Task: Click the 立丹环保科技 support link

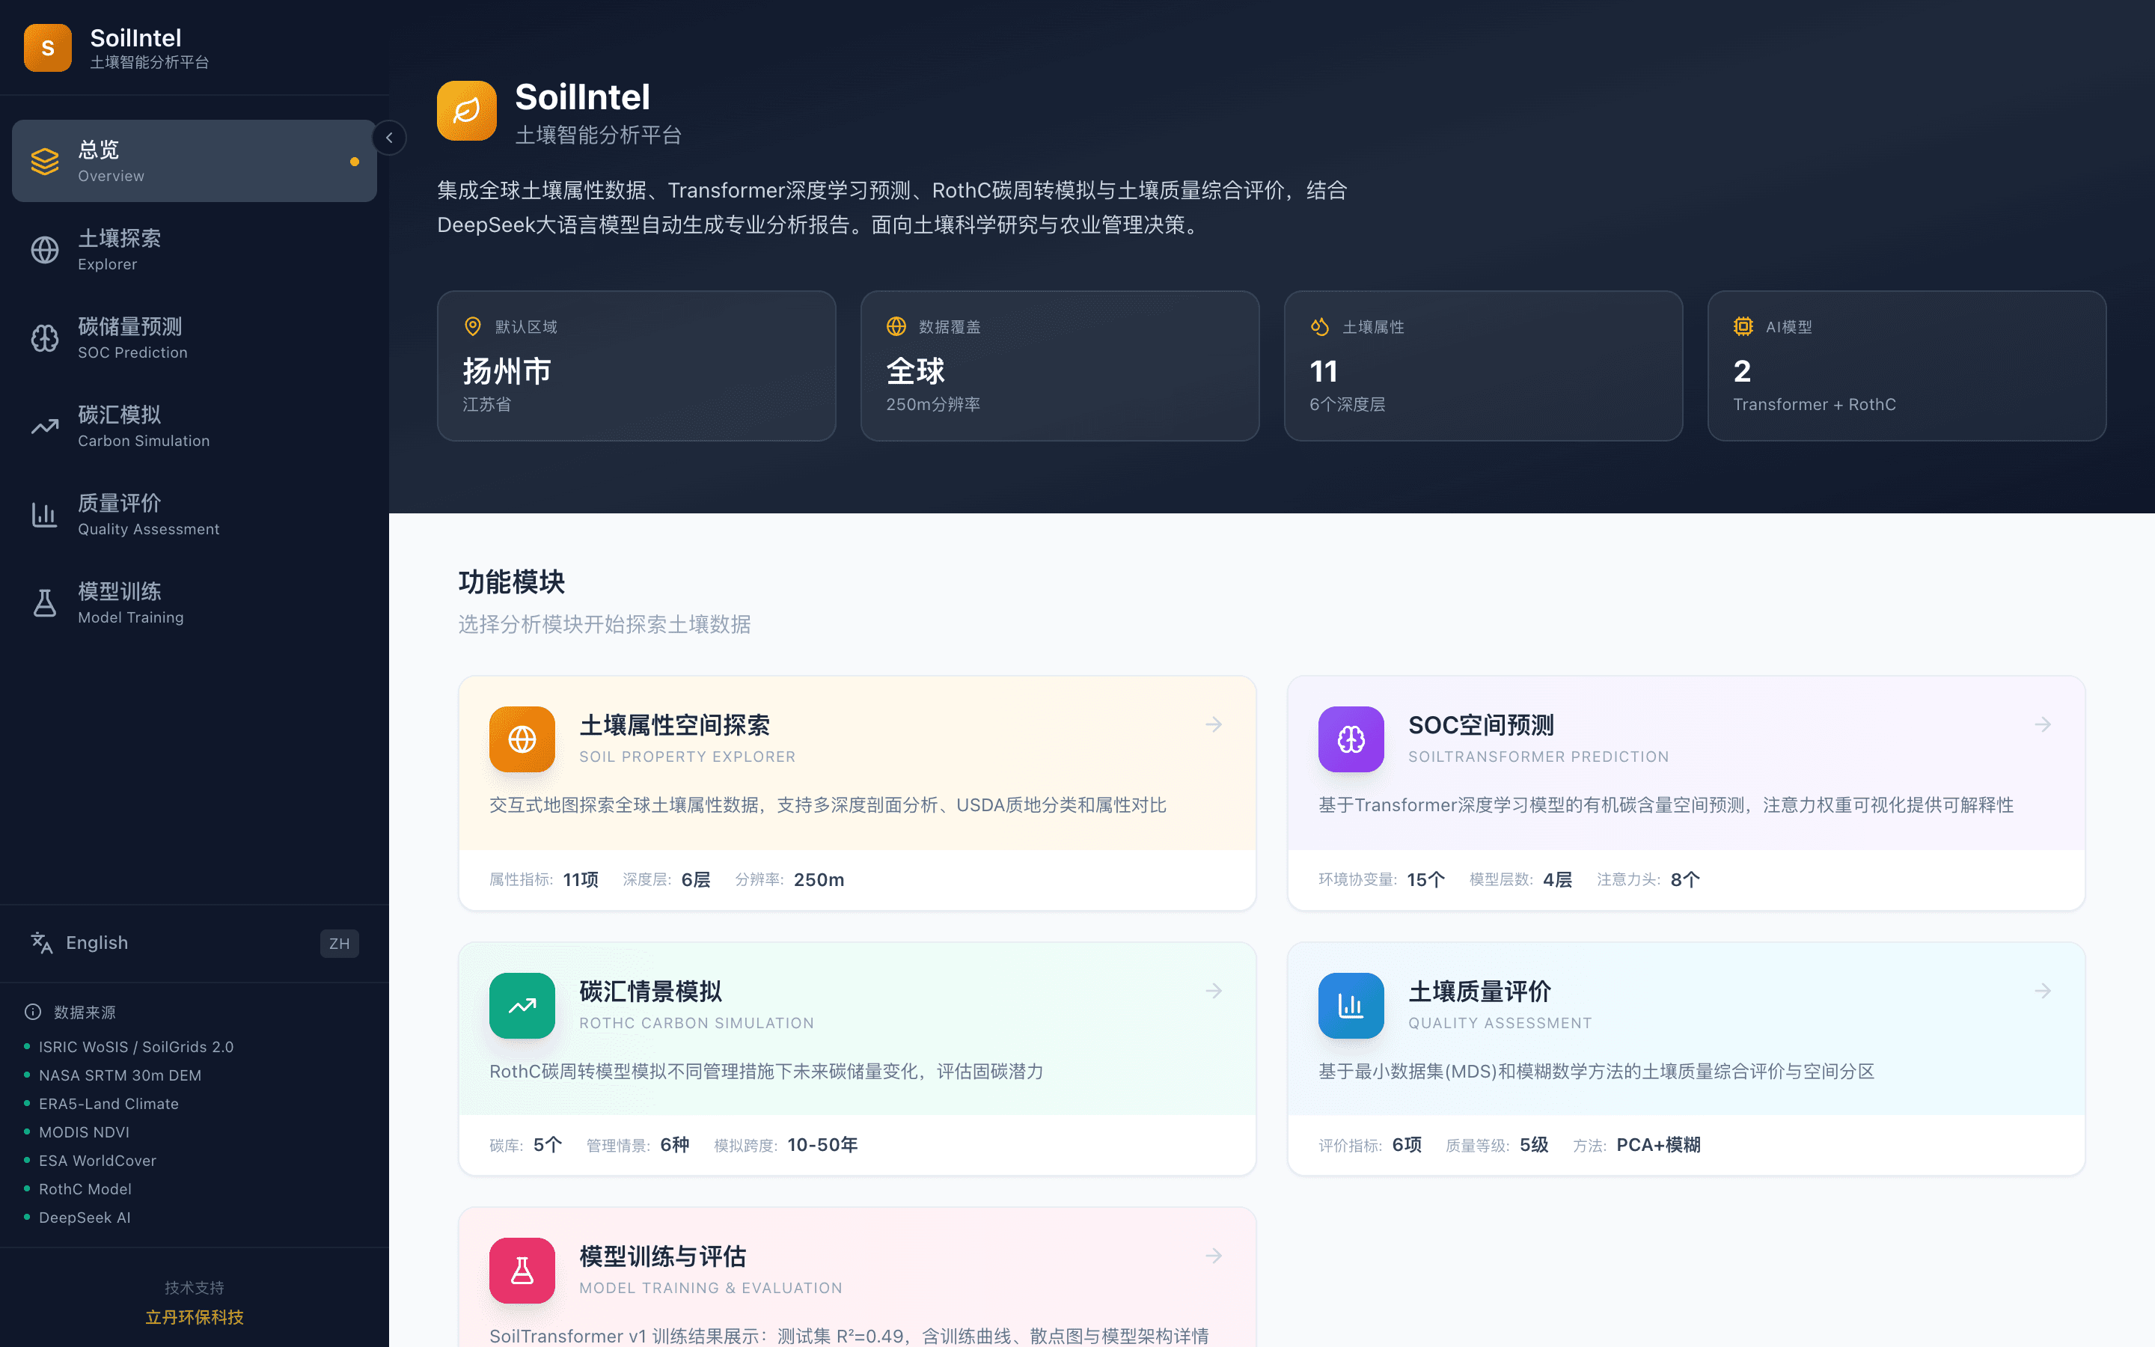Action: [x=194, y=1318]
